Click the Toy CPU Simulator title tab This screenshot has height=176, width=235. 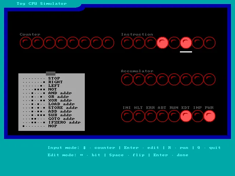41,4
